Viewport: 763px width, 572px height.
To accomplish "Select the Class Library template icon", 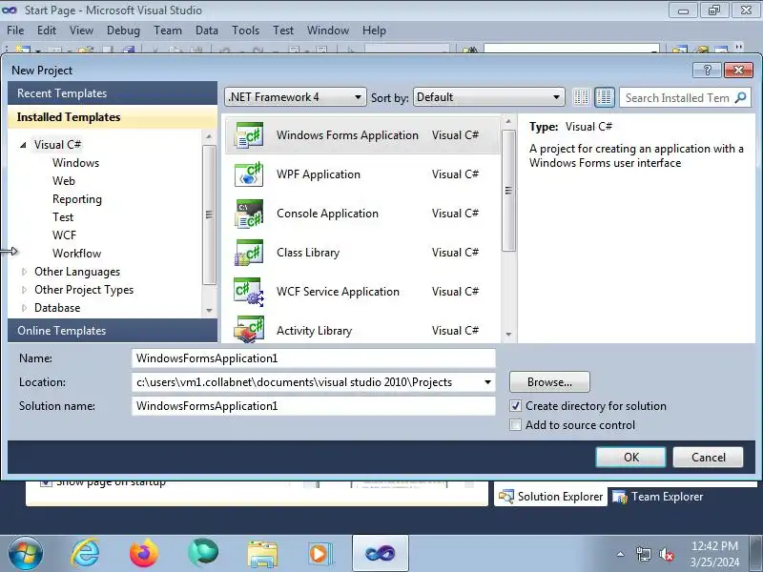I will point(249,253).
